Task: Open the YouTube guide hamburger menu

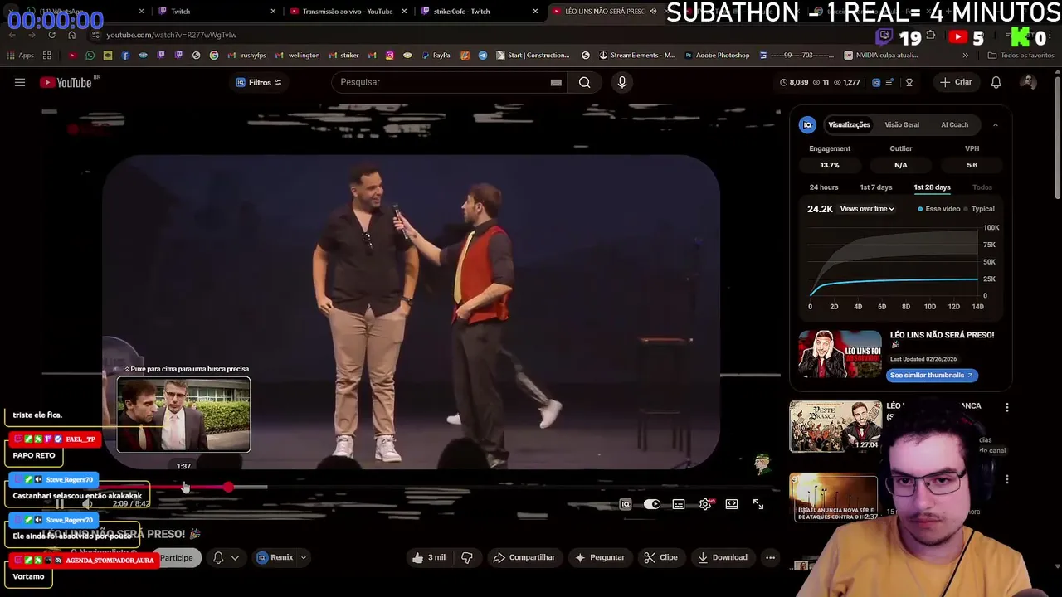Action: click(x=20, y=82)
